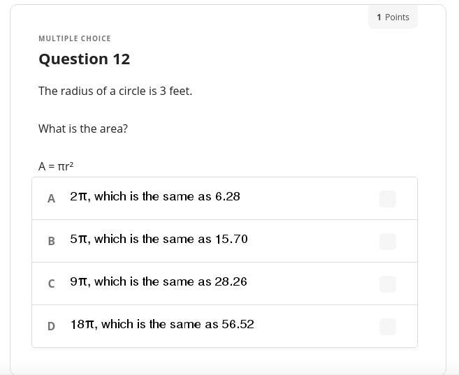The image size is (459, 375).
Task: Click the "MULTIPLE CHOICE" label
Action: coord(74,38)
